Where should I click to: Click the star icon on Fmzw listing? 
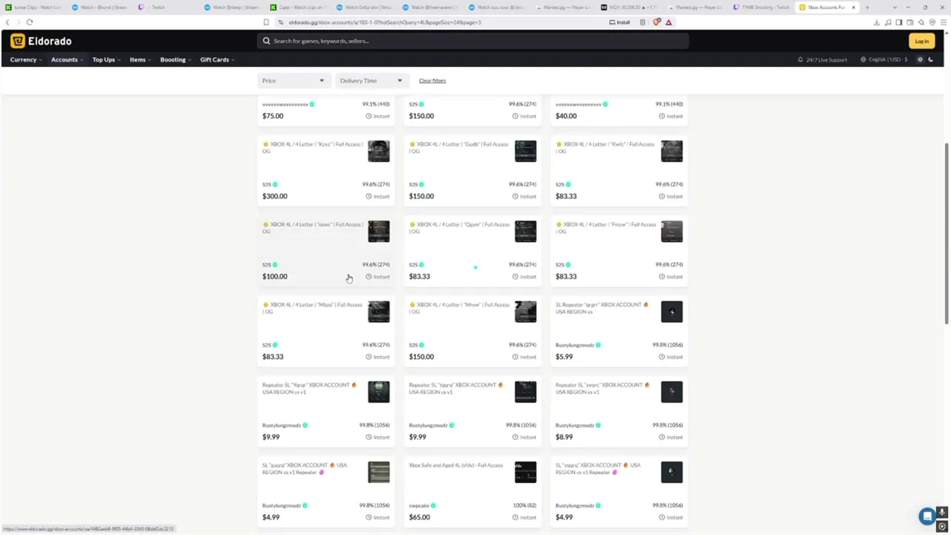(x=559, y=224)
